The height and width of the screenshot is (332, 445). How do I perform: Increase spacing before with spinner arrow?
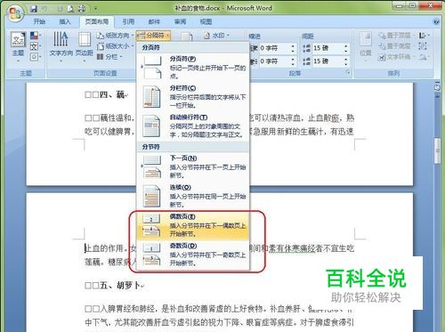346,46
